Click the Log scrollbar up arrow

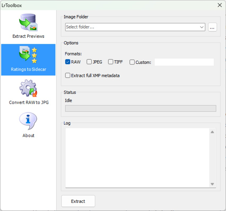click(x=212, y=132)
